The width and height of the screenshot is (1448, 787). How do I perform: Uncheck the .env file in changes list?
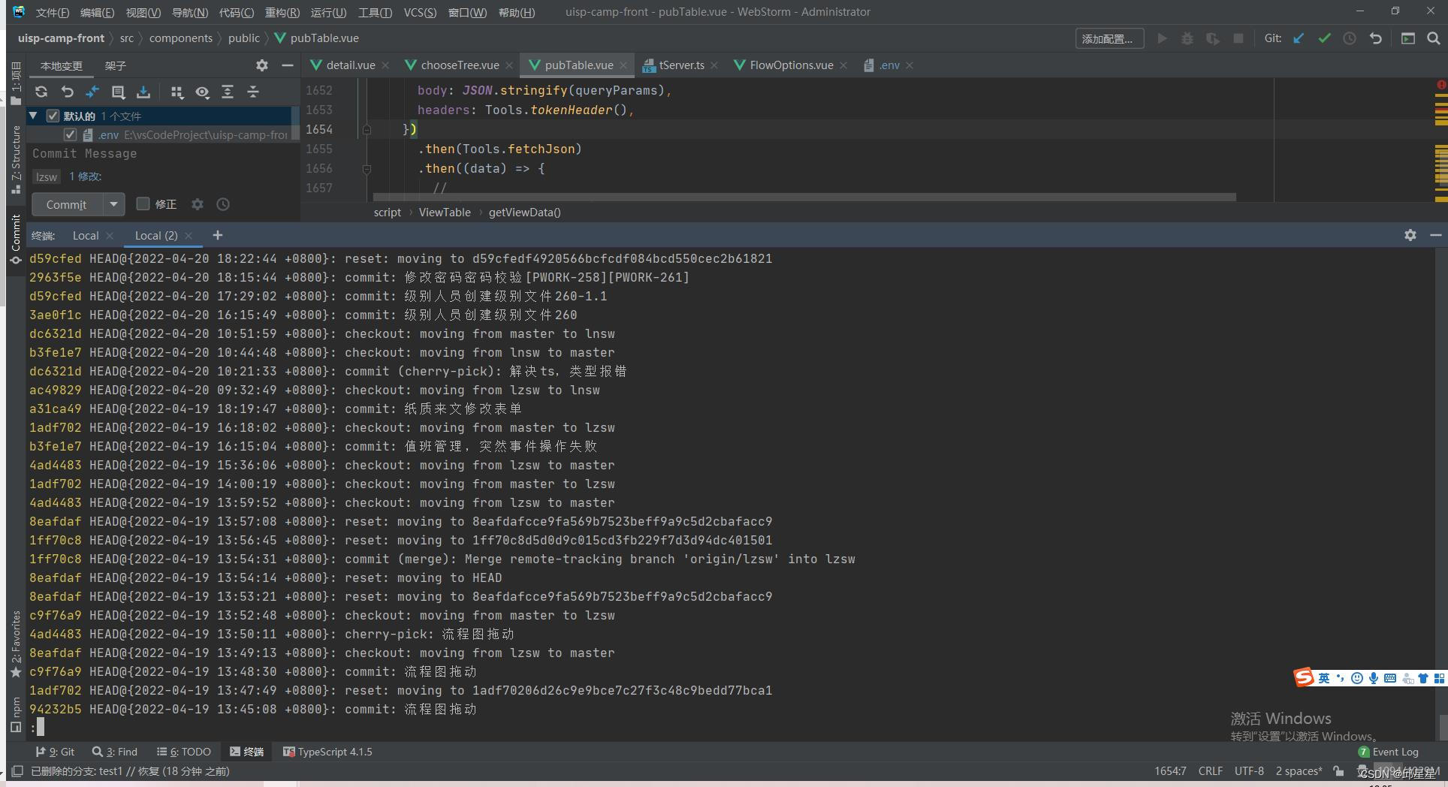(x=71, y=135)
